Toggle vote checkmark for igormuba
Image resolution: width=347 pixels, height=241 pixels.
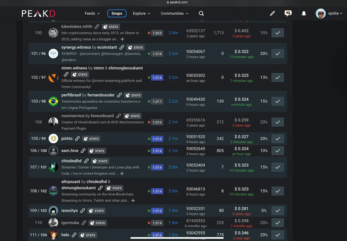[278, 223]
